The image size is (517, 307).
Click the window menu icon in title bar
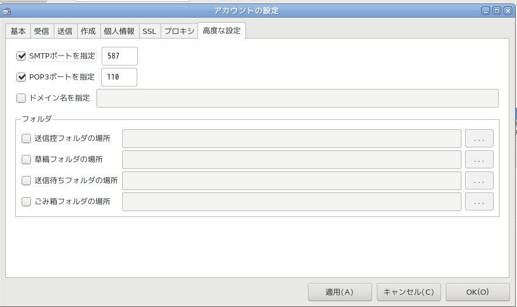pyautogui.click(x=6, y=11)
